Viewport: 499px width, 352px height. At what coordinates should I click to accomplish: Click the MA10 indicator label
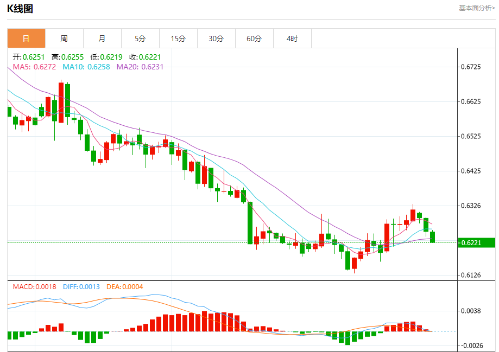[86, 67]
